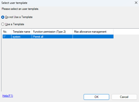
Task: Click the "1*" number cell
Action: (7, 37)
